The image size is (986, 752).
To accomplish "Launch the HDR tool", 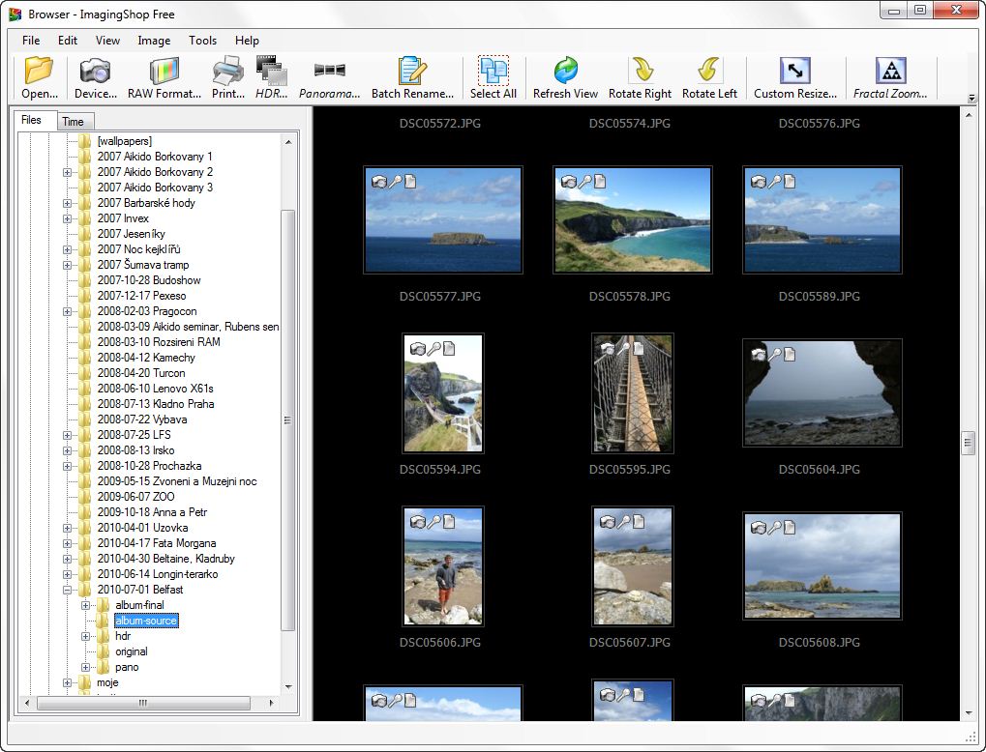I will tap(272, 77).
